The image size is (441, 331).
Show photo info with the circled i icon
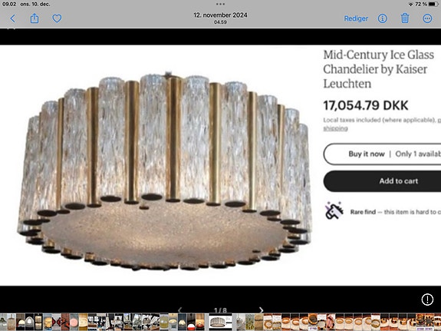tap(382, 18)
